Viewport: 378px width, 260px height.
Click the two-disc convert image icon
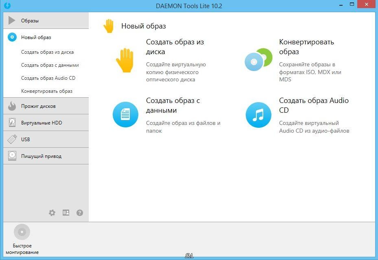(x=258, y=59)
